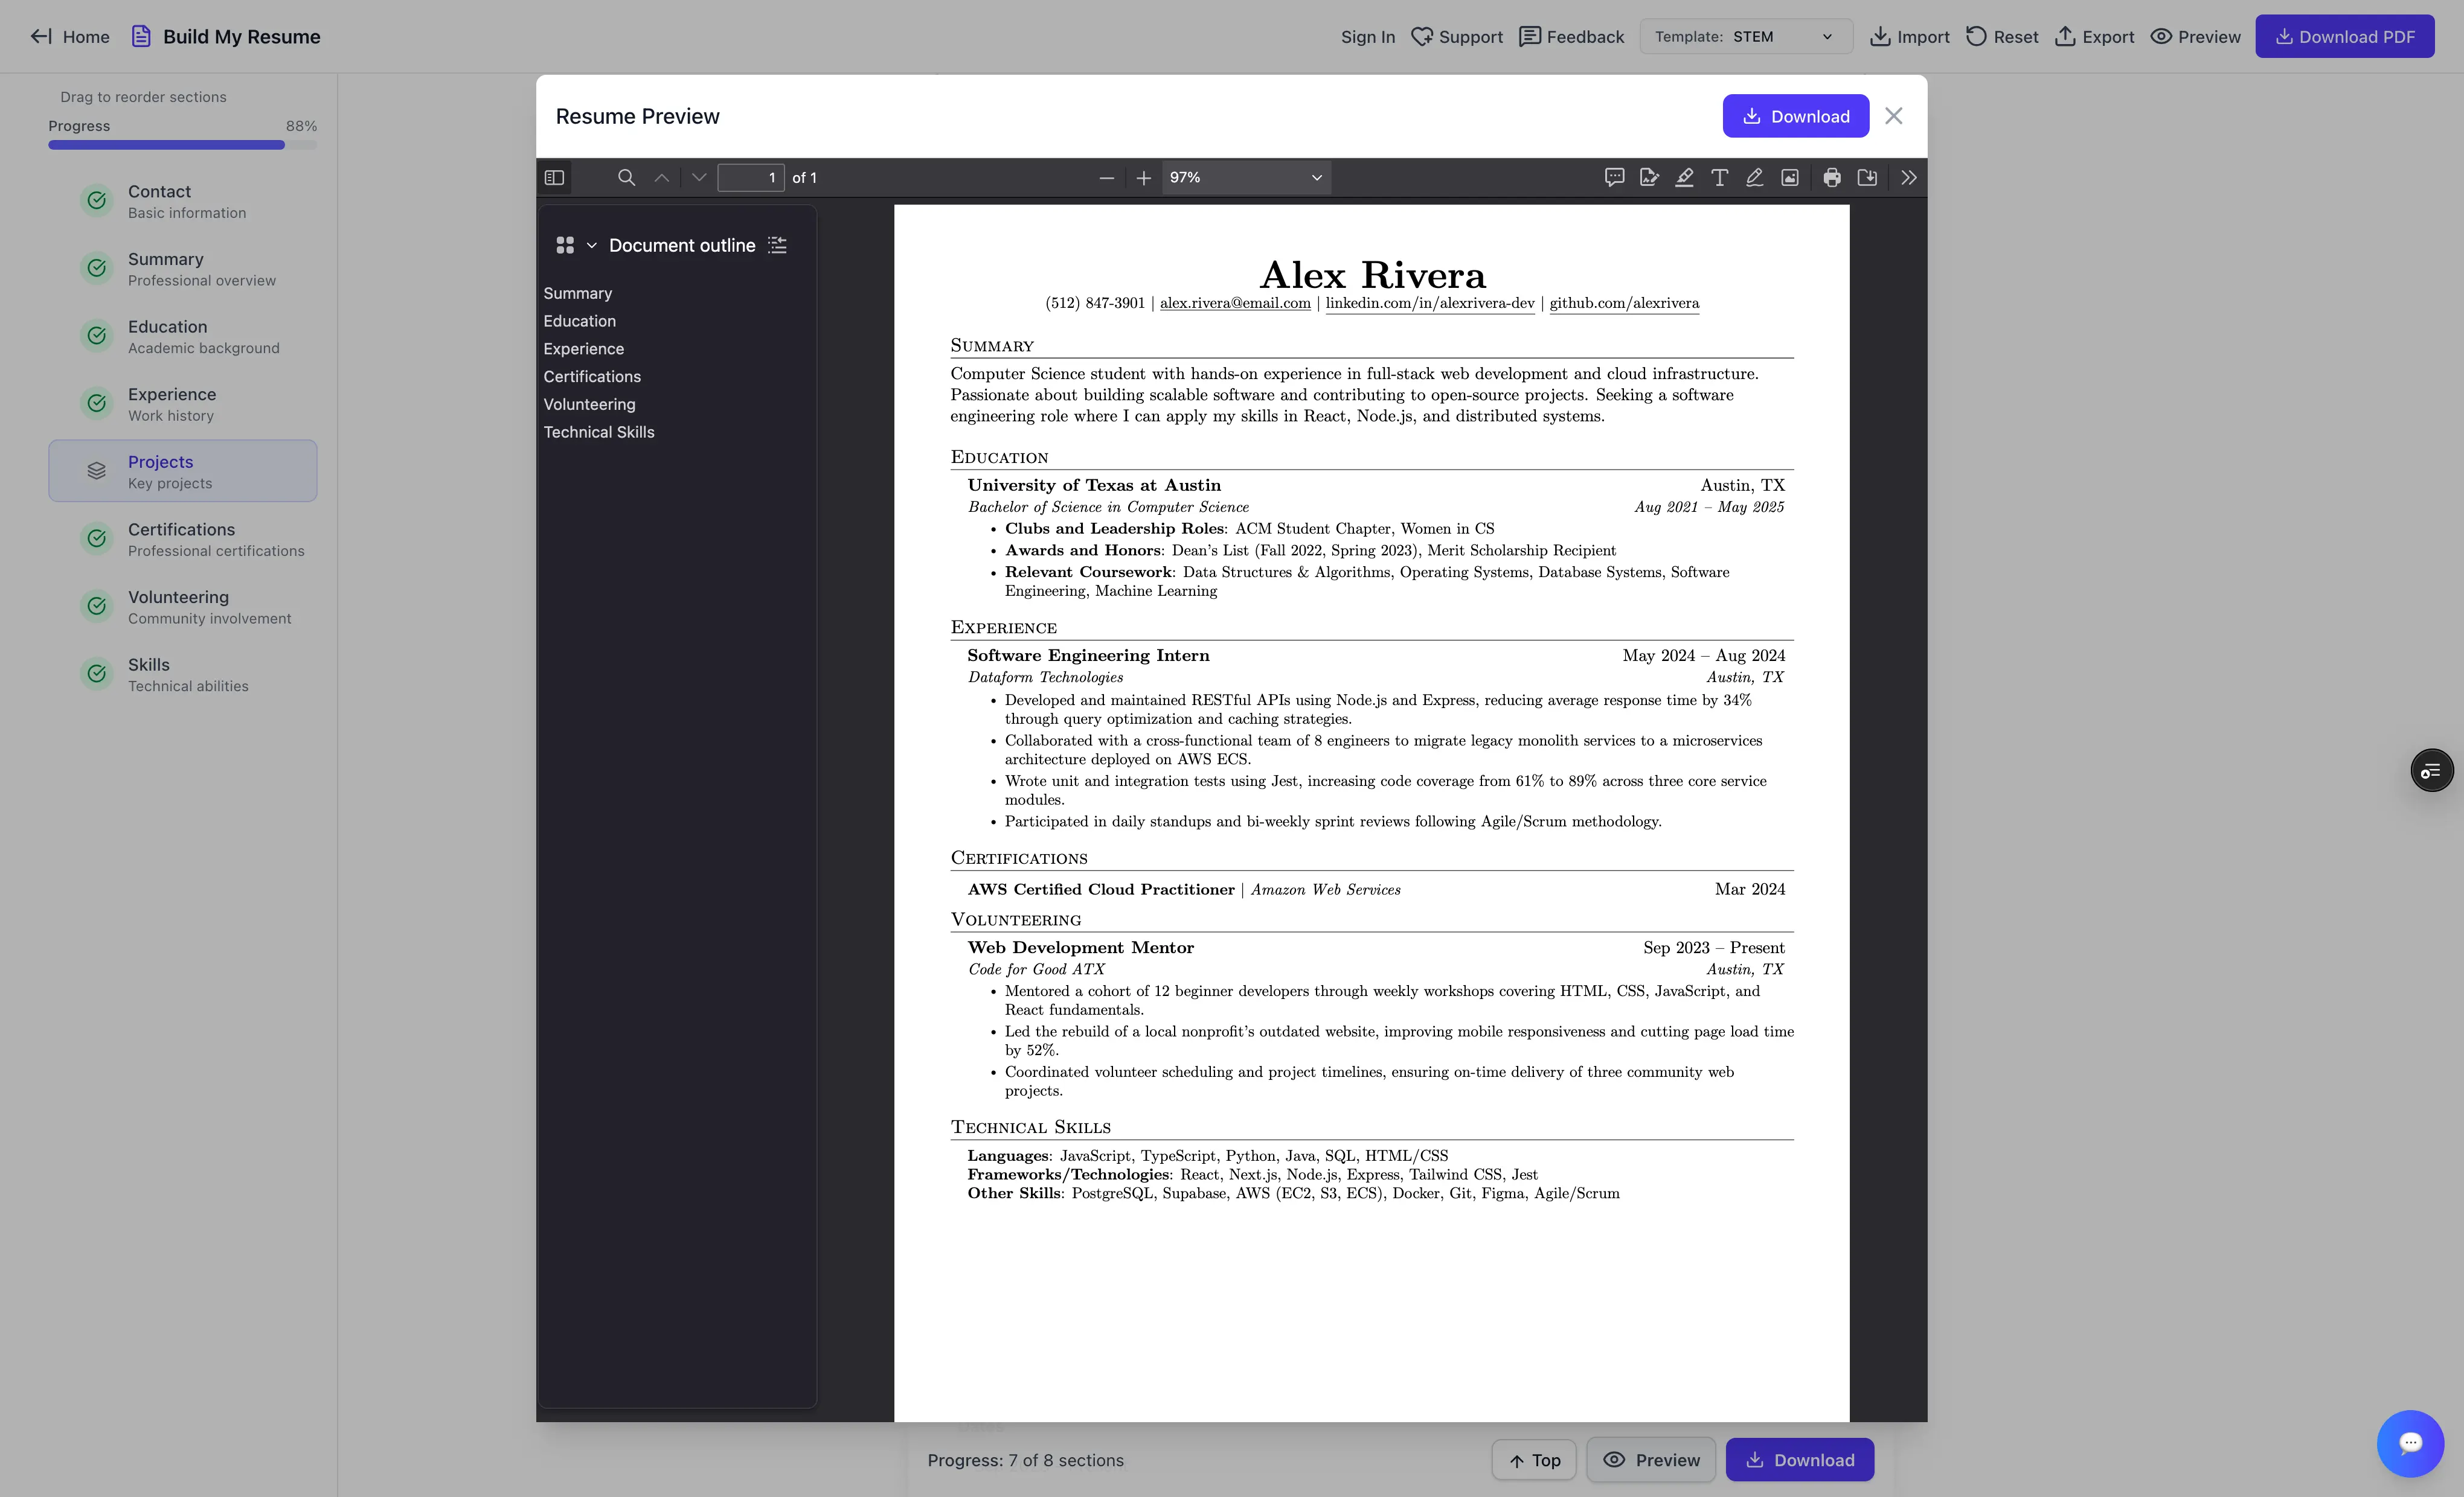The height and width of the screenshot is (1497, 2464).
Task: Toggle current outline item highlighting
Action: coord(777,245)
